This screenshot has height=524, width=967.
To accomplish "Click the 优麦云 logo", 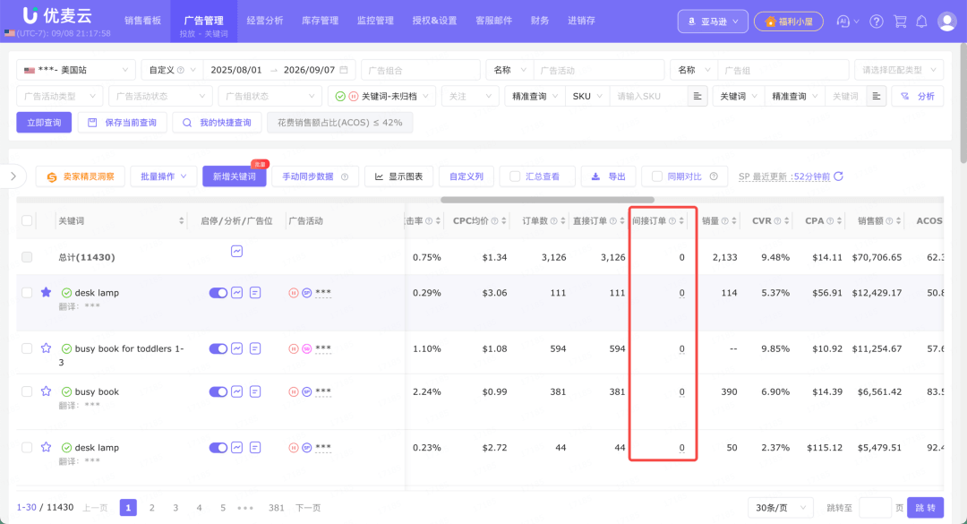I will click(57, 15).
